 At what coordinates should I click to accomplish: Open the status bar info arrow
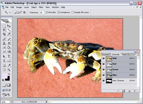tap(47, 102)
